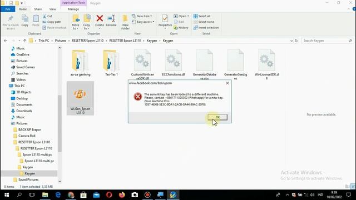This screenshot has height=200, width=356.
Task: Open Firefox from the taskbar
Action: [x=122, y=195]
